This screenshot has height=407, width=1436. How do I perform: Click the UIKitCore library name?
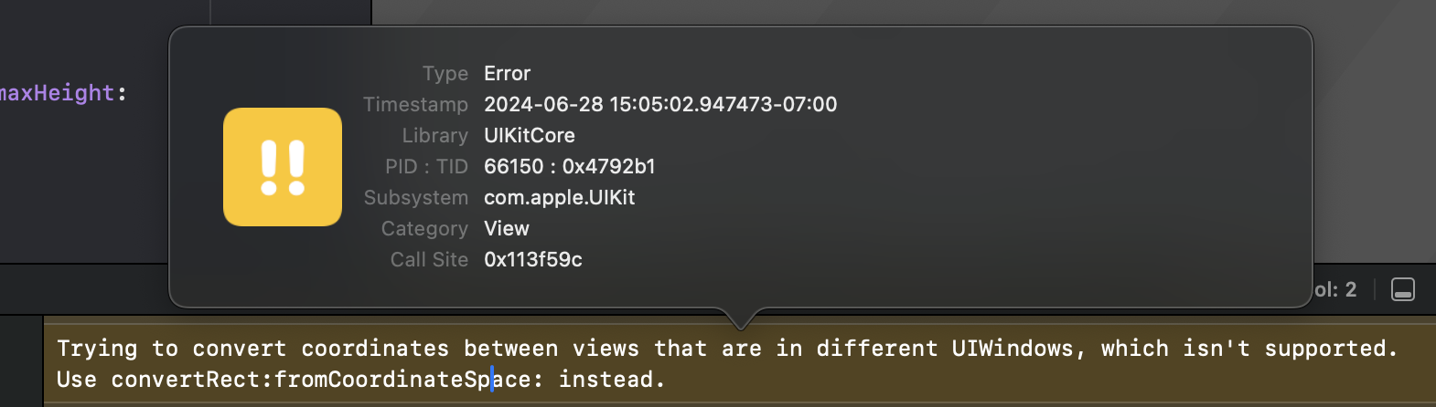pyautogui.click(x=529, y=135)
